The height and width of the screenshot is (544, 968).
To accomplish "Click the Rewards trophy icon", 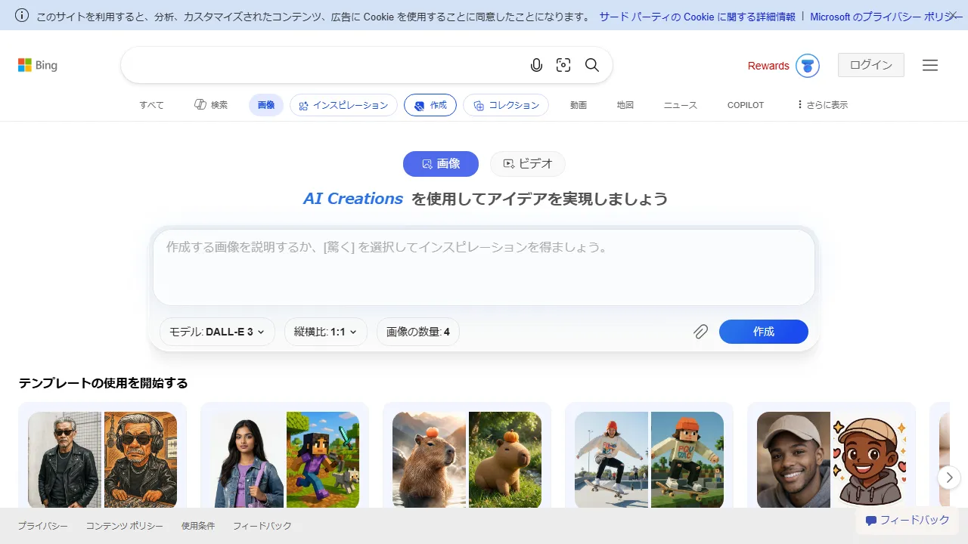I will click(x=807, y=65).
